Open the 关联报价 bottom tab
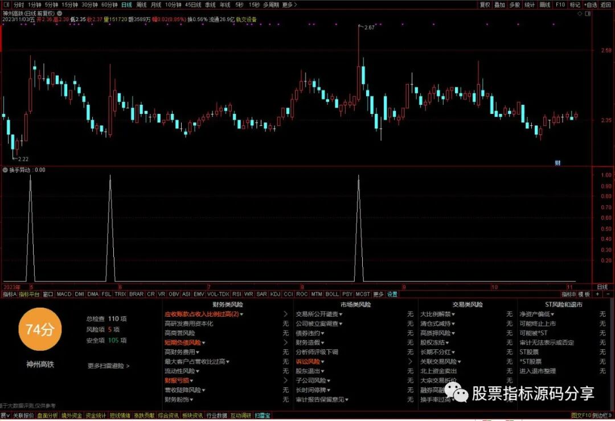The width and height of the screenshot is (615, 421). click(x=23, y=415)
